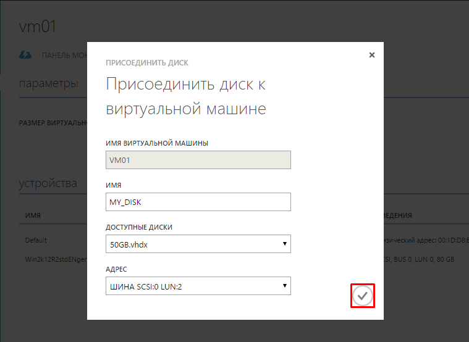The height and width of the screenshot is (342, 469).
Task: Click the ИМЯ ВИРТУАЛЬНОЙ МАШИНЫ field label
Action: pyautogui.click(x=157, y=143)
